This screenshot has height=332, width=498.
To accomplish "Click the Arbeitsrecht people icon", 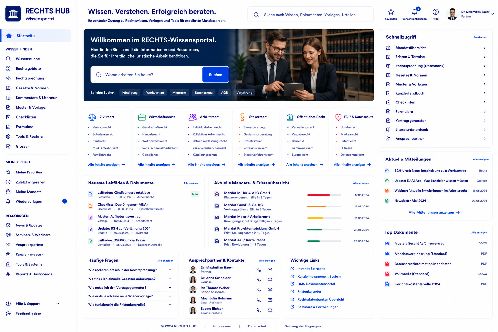I will pos(193,117).
